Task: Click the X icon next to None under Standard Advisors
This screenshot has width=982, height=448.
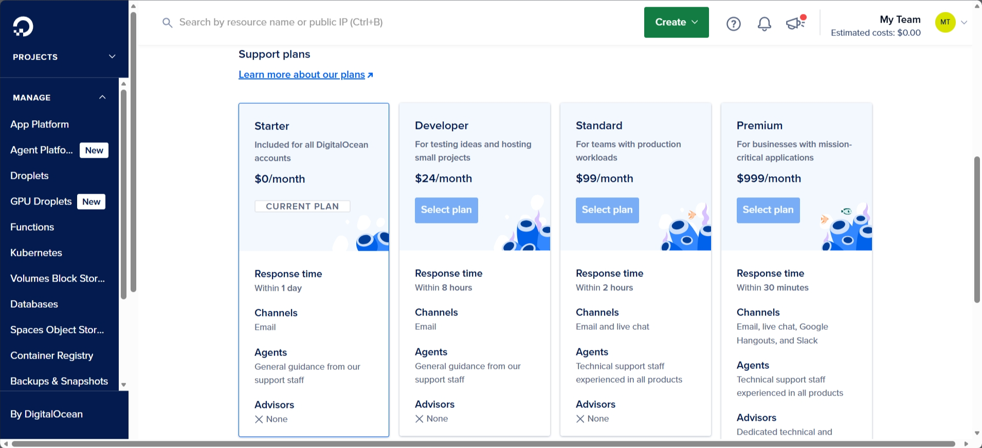Action: [580, 419]
